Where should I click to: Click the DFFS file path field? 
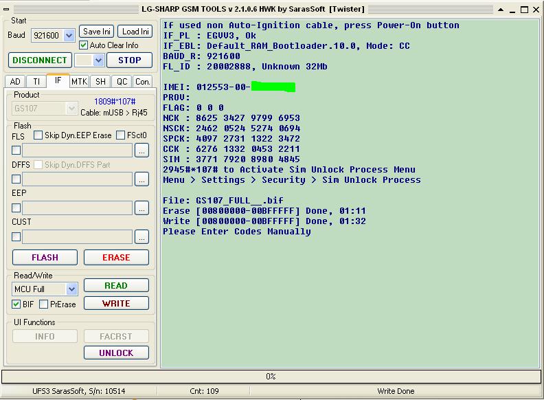[78, 179]
